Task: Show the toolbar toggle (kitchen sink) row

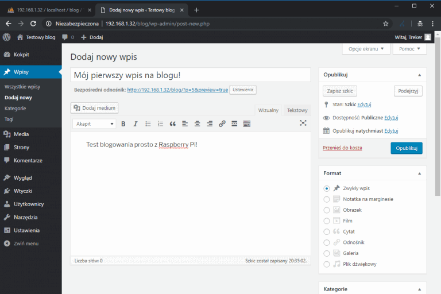Action: 247,123
